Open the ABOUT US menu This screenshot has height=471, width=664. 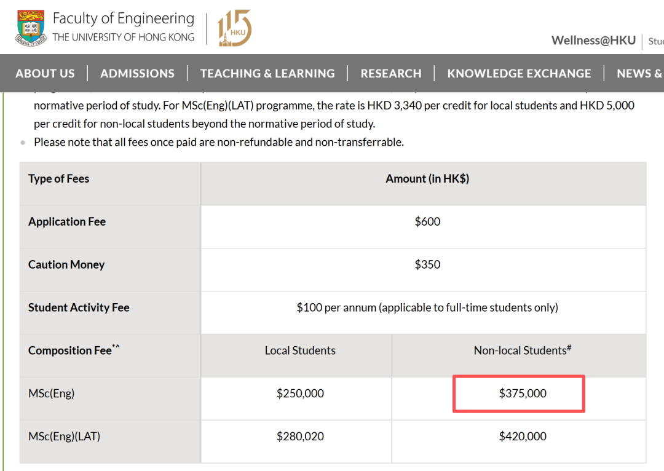(45, 74)
